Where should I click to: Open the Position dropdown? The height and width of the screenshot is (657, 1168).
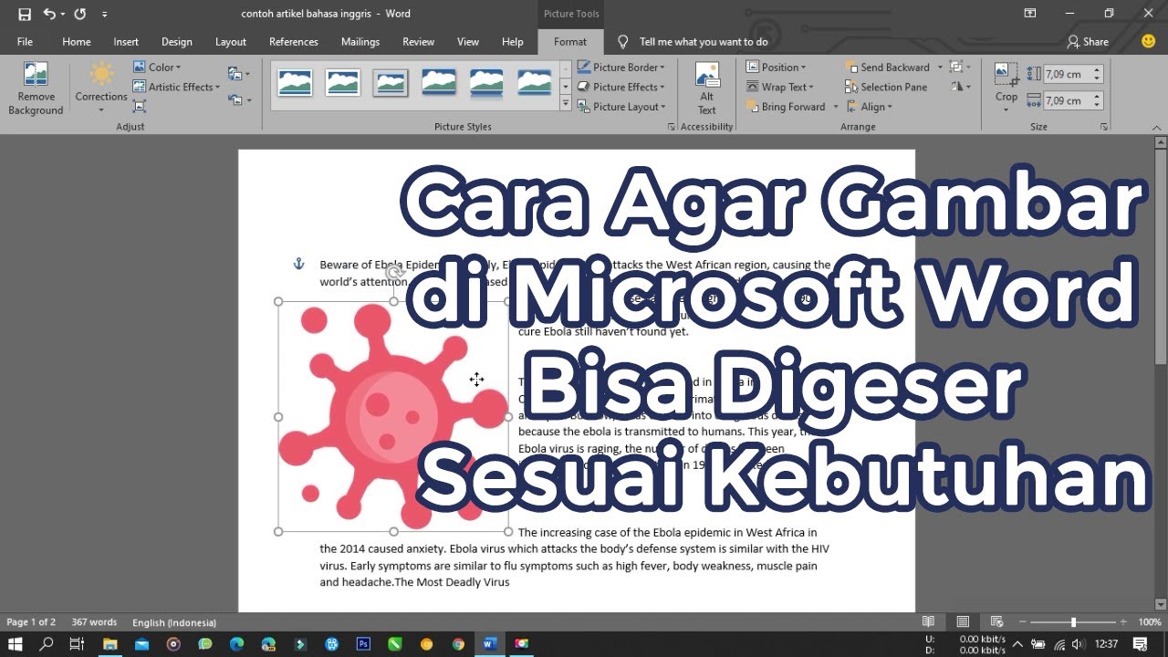(x=777, y=68)
